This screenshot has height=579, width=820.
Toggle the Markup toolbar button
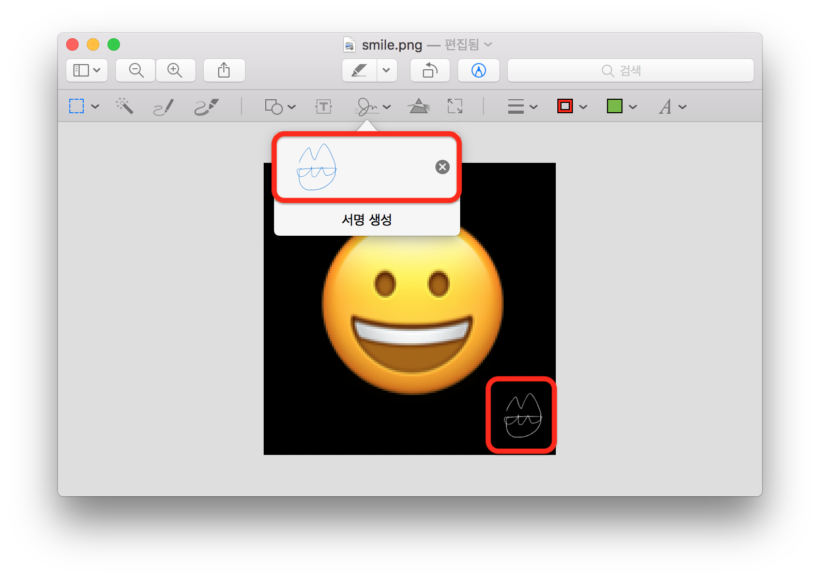tap(479, 70)
